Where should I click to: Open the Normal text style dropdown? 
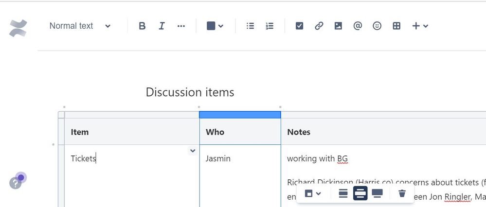coord(80,26)
